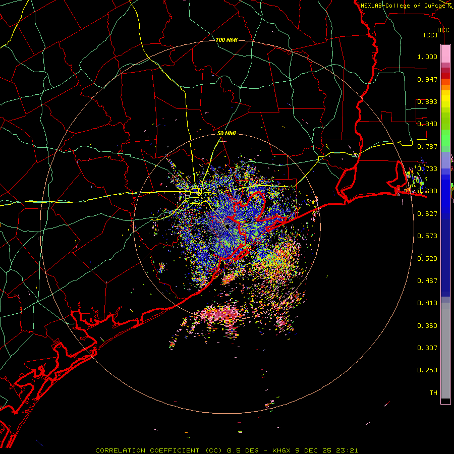
Task: Click the 1.000 scale value
Action: tap(427, 56)
